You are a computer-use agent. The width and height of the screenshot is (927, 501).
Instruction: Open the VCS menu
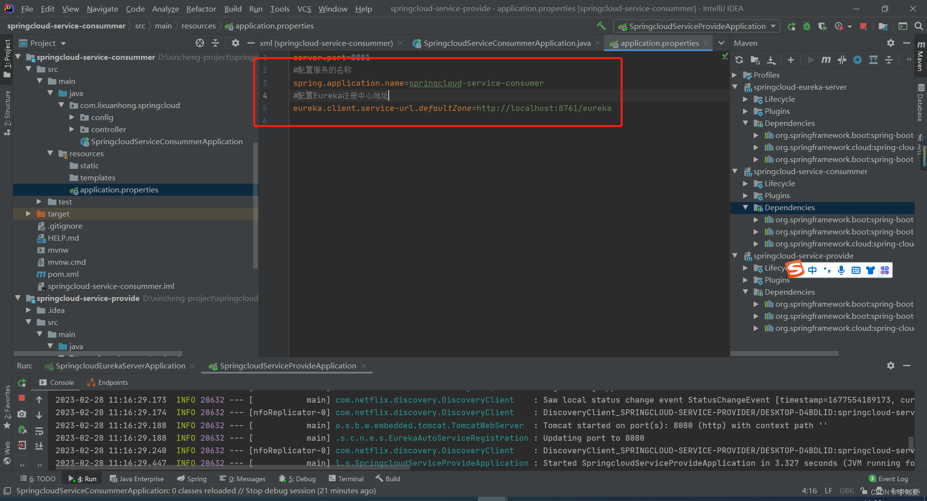point(304,9)
